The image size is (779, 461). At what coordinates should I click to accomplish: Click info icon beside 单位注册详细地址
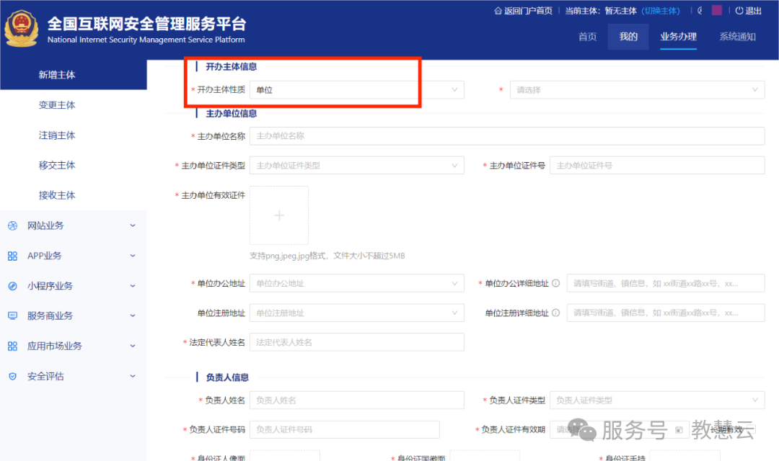[x=556, y=313]
